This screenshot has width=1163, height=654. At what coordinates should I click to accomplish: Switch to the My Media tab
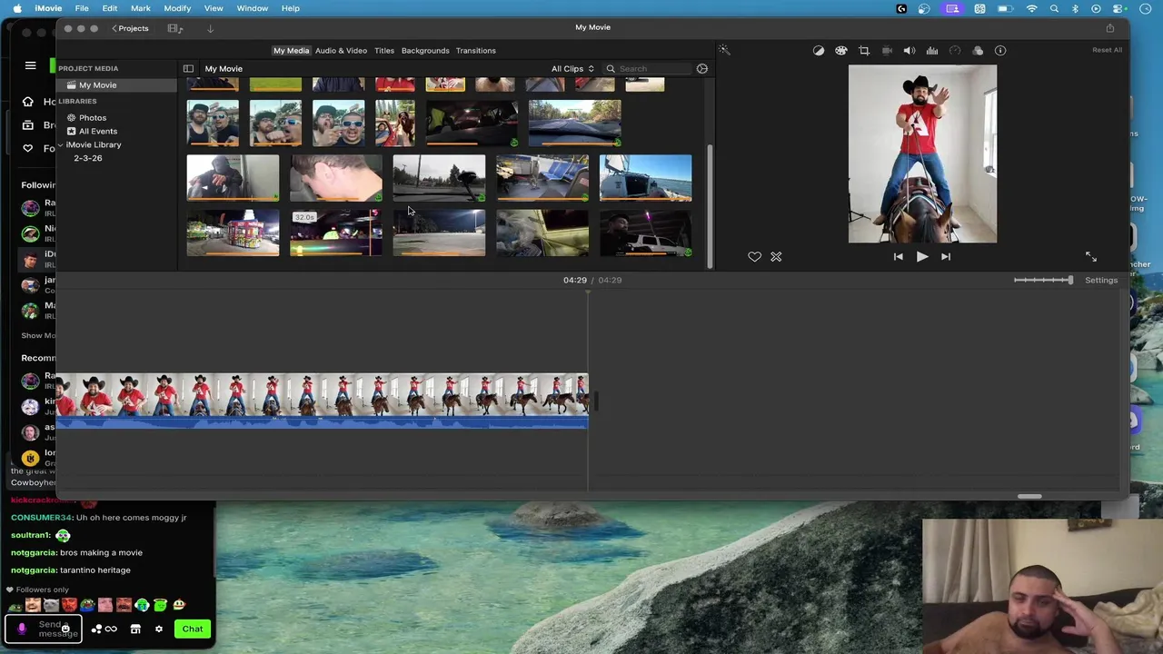[x=292, y=51]
